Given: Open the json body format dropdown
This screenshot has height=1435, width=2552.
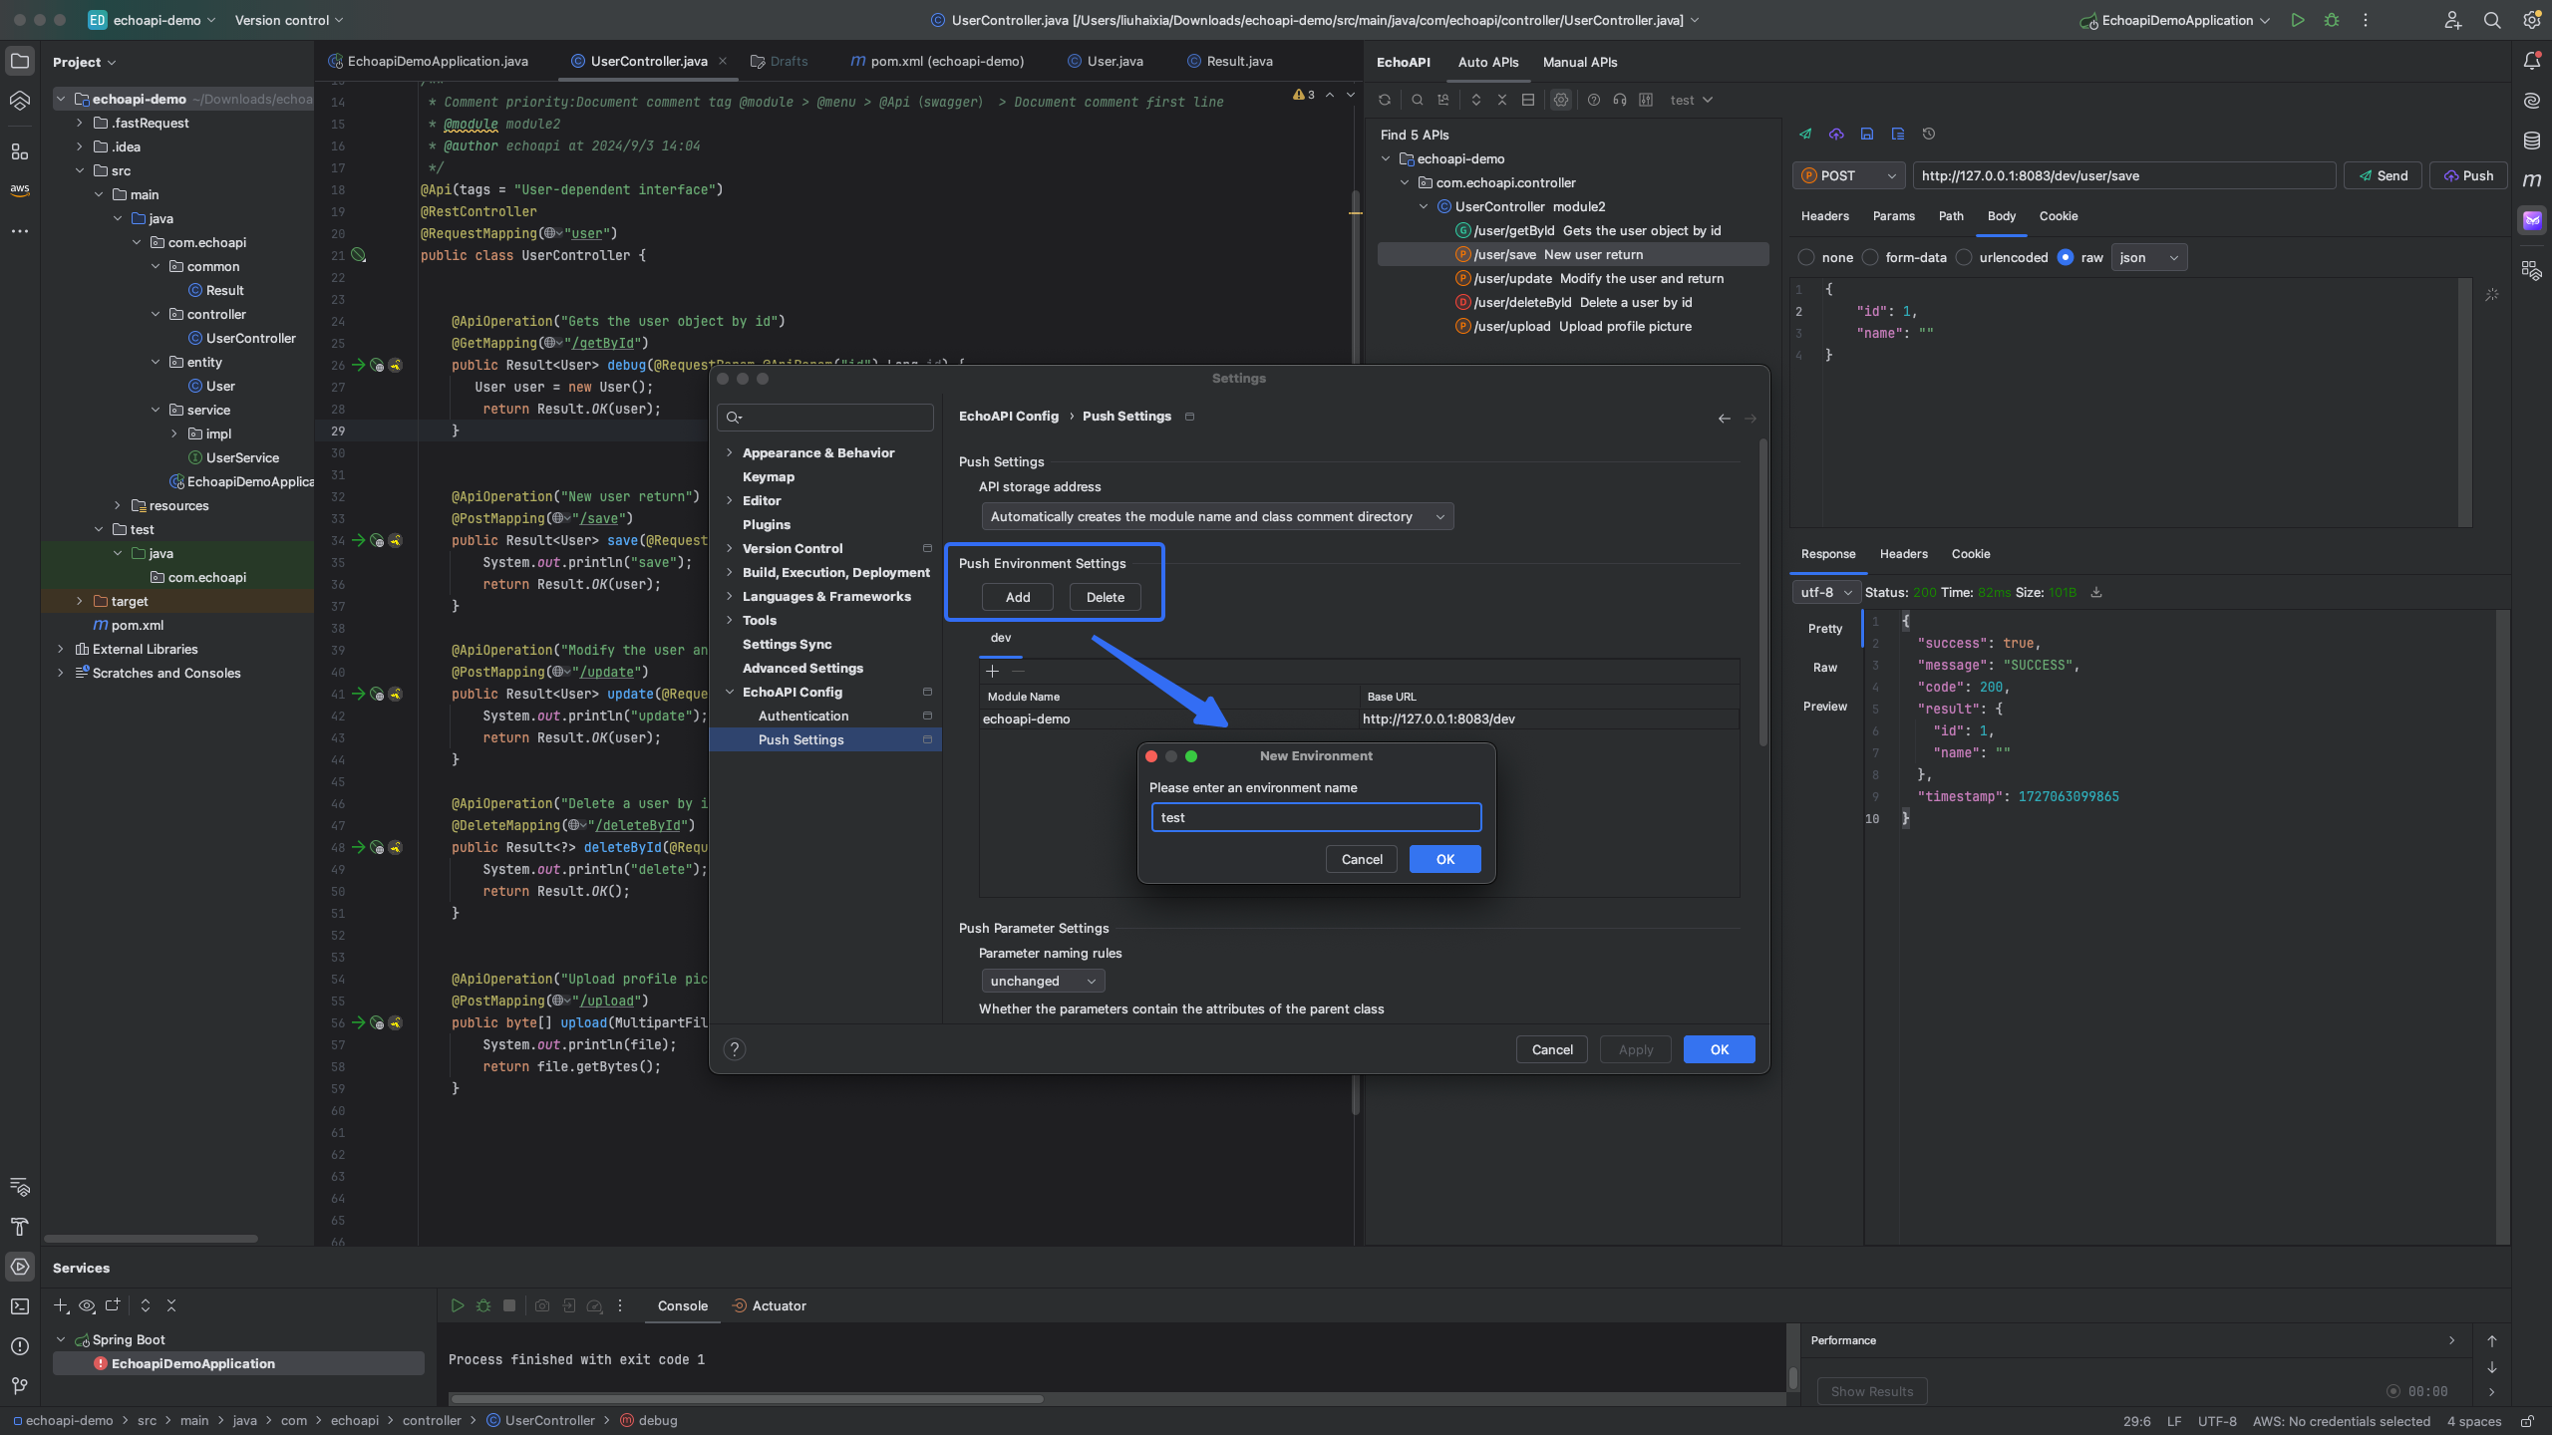Looking at the screenshot, I should point(2149,257).
